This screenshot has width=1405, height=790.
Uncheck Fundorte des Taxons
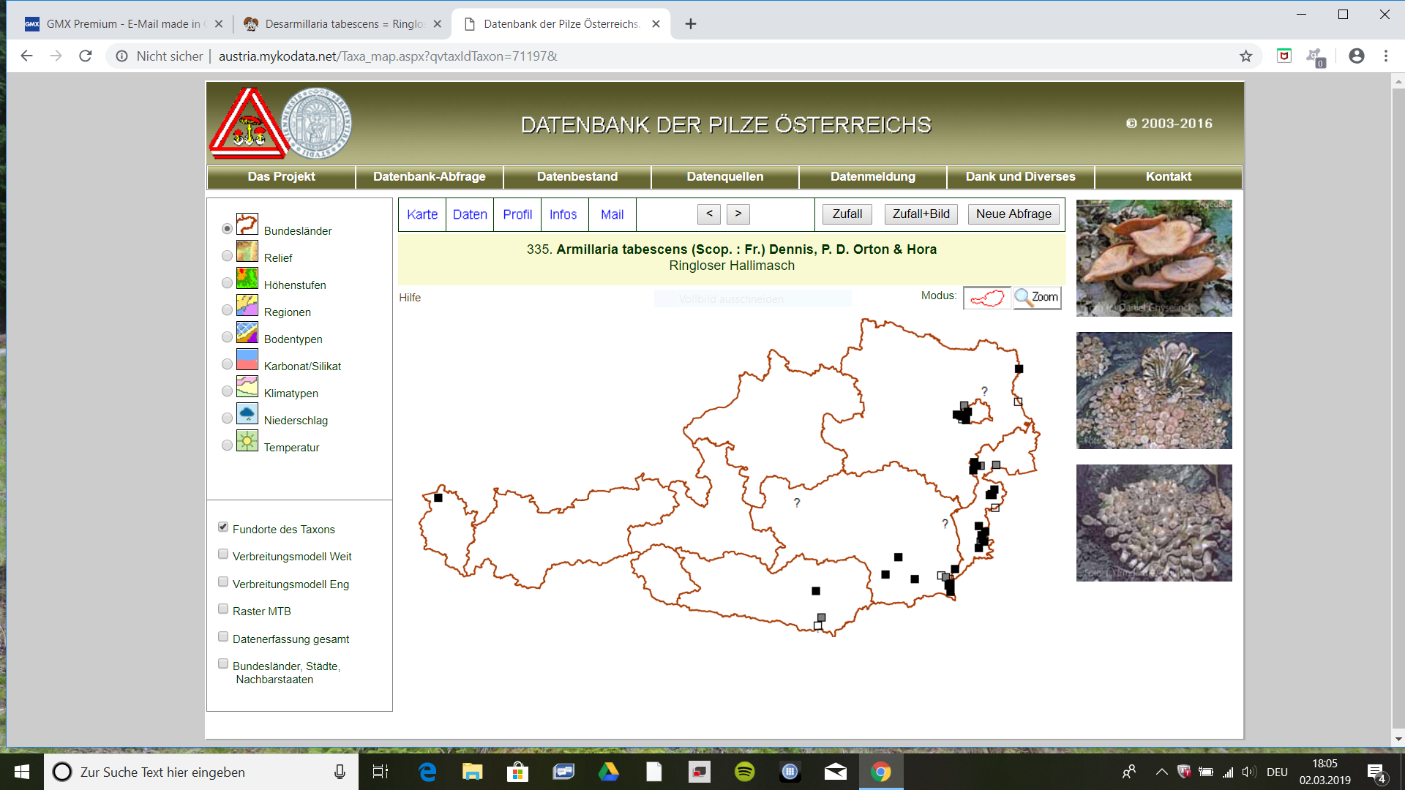(x=223, y=527)
